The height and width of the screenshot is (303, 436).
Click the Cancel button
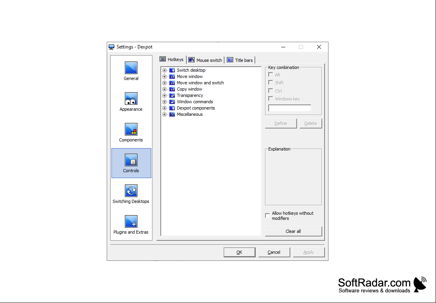pyautogui.click(x=274, y=252)
